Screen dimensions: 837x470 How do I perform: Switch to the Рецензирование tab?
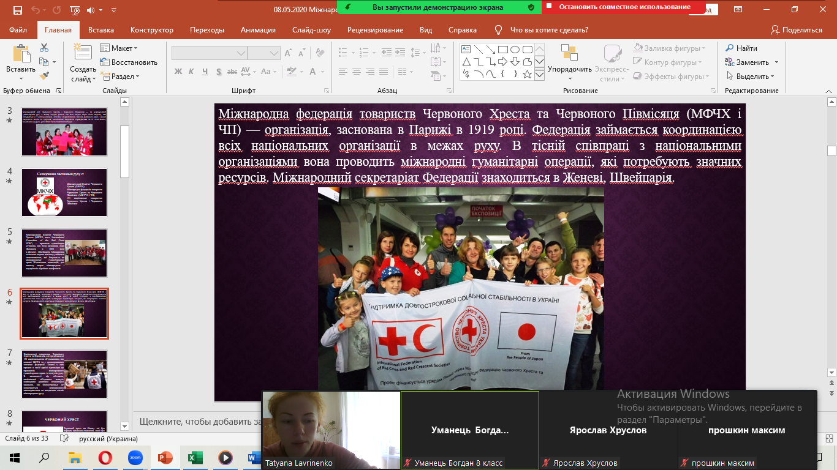coord(376,30)
